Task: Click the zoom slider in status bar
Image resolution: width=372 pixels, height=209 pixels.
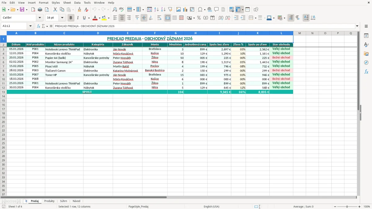Action: pos(347,207)
